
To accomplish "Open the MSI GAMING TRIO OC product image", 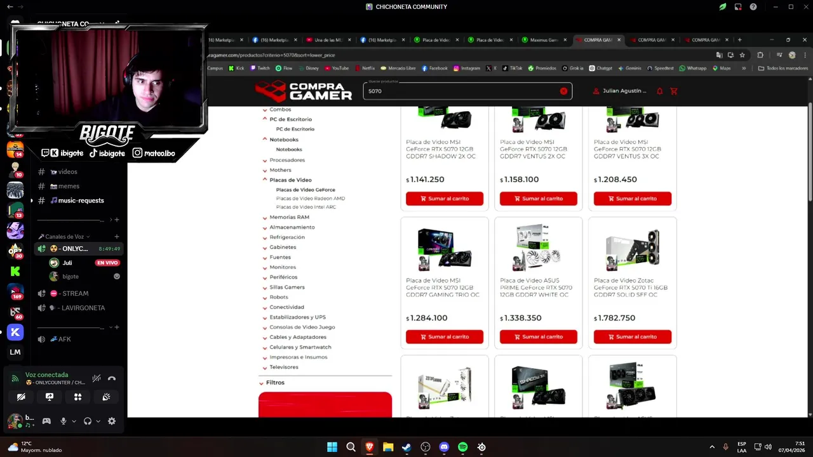I will coord(445,248).
